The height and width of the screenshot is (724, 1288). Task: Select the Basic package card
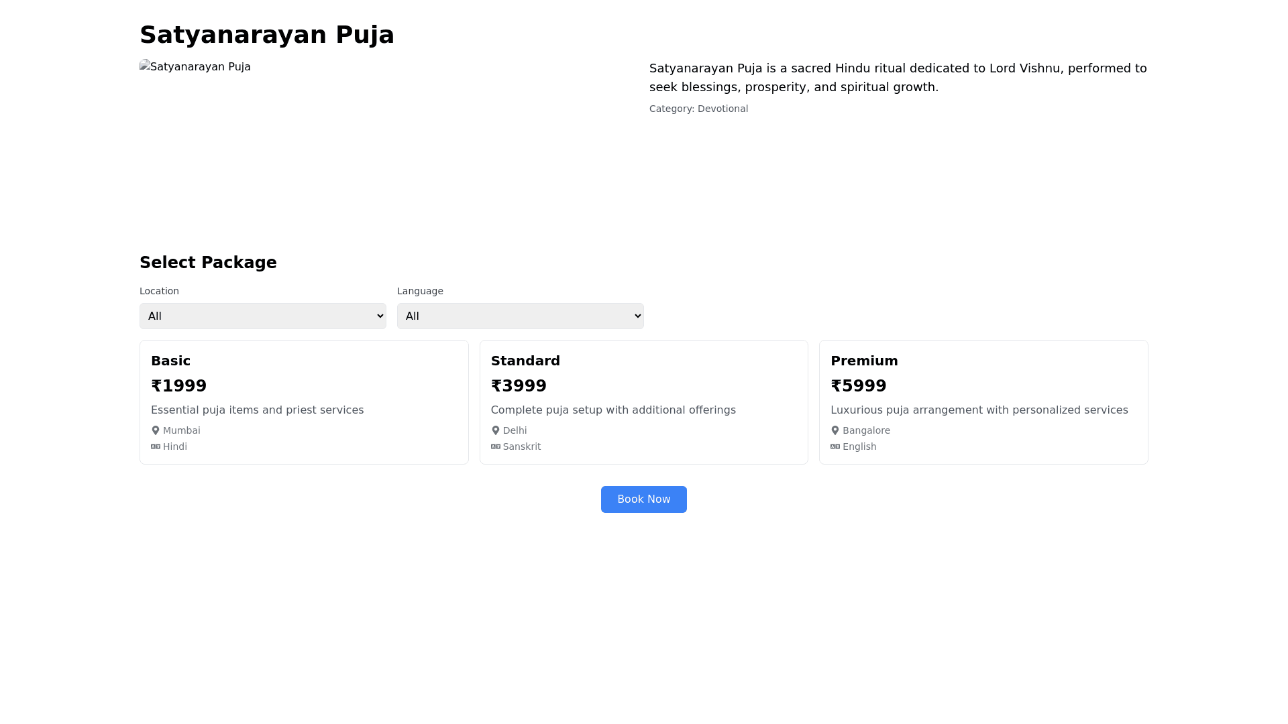pyautogui.click(x=303, y=402)
